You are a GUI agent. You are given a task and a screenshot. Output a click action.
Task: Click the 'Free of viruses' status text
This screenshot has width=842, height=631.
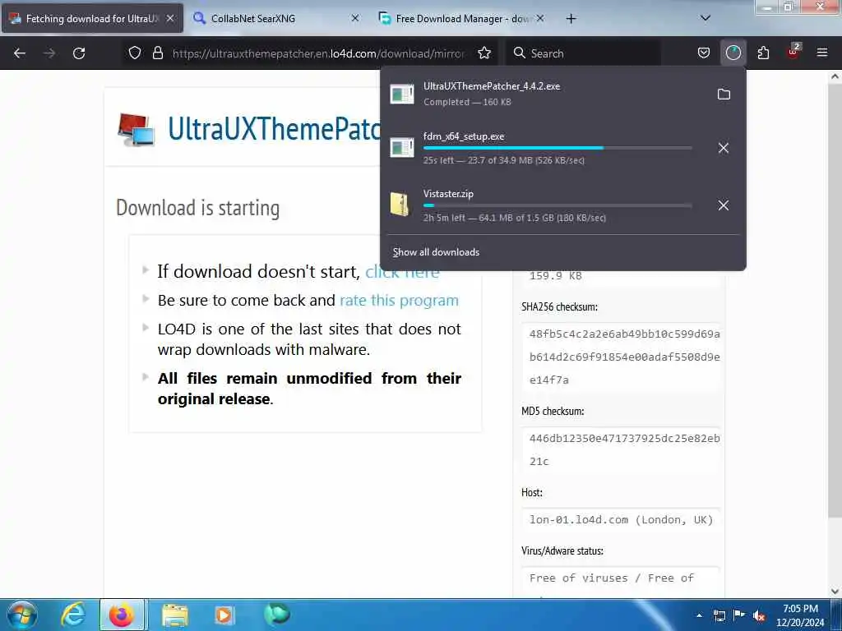[x=611, y=578]
